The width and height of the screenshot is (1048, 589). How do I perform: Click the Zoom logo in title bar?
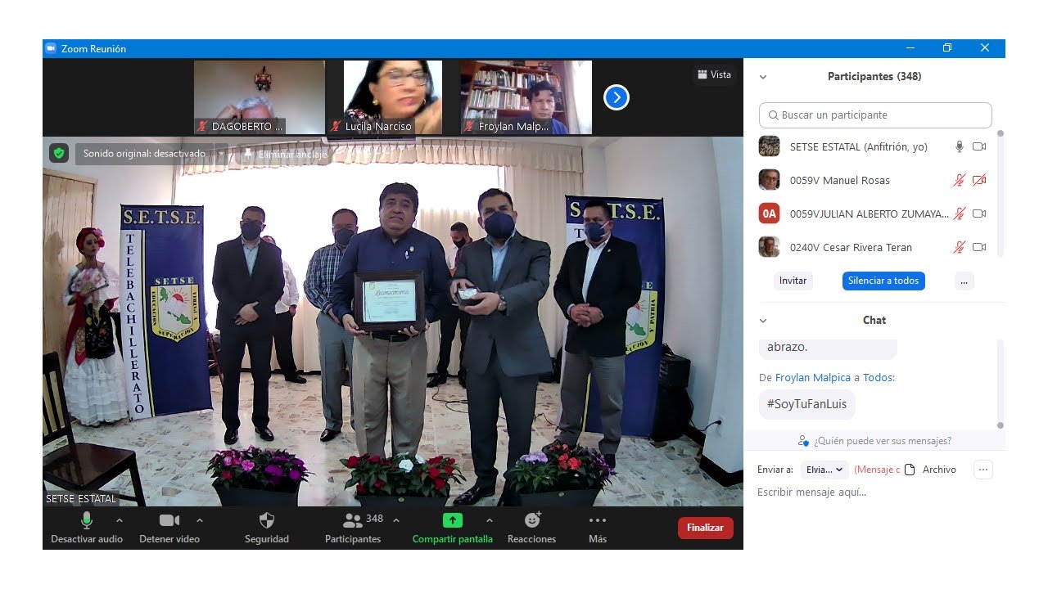[x=51, y=48]
